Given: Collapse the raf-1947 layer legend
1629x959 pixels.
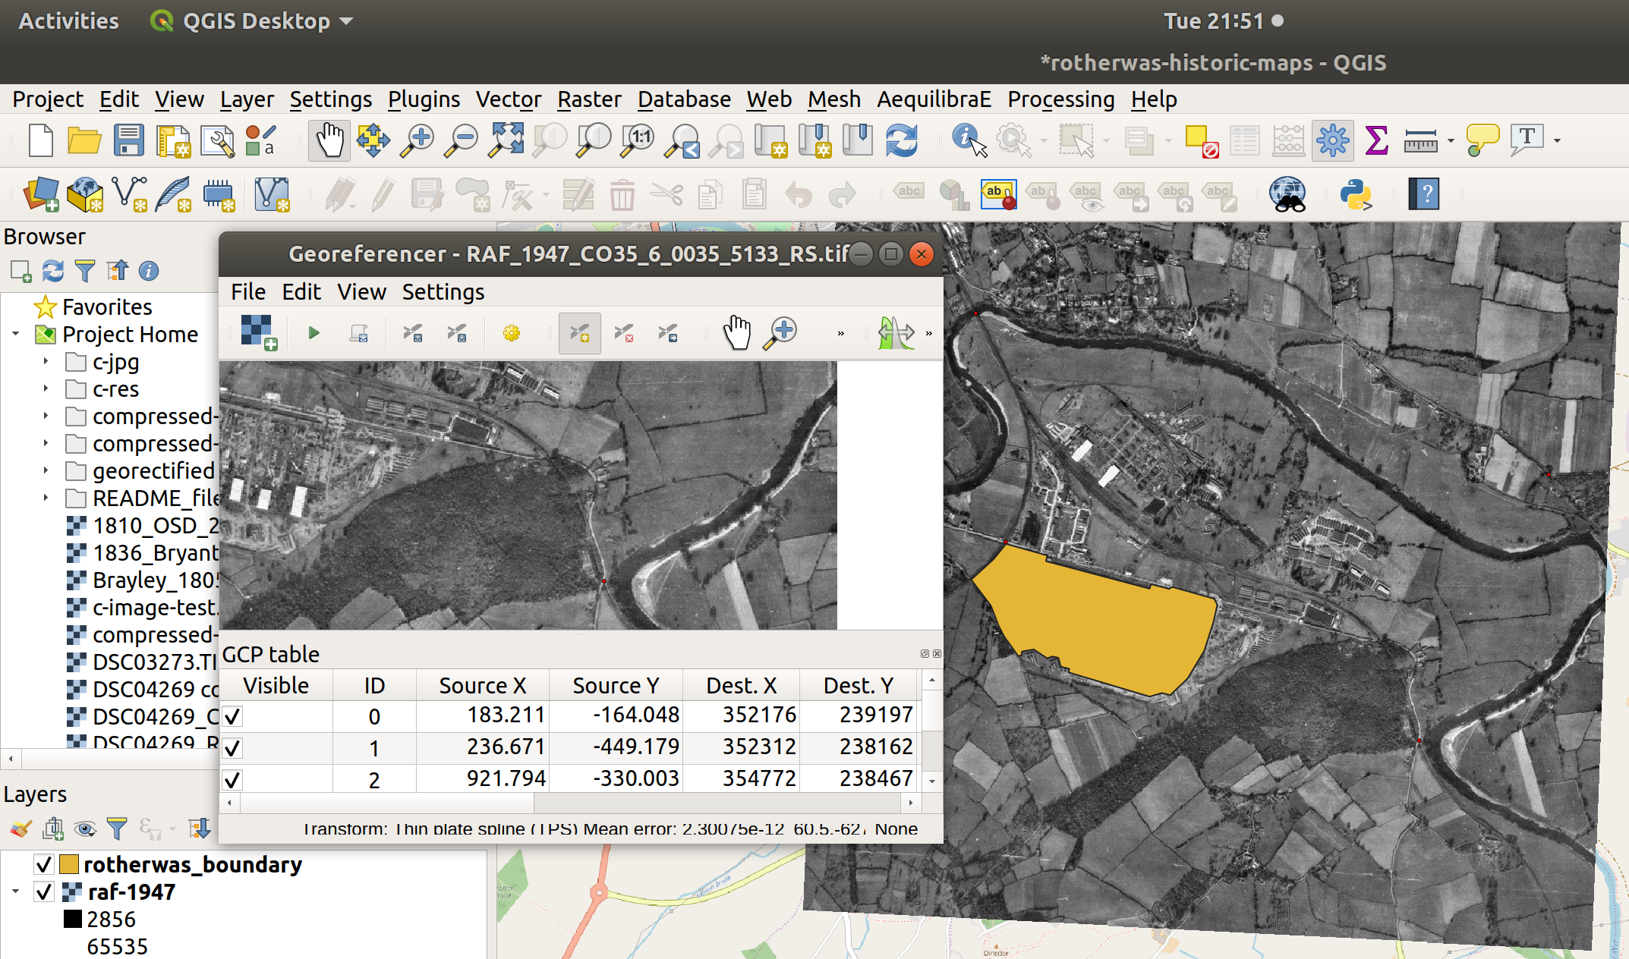Looking at the screenshot, I should pos(15,891).
